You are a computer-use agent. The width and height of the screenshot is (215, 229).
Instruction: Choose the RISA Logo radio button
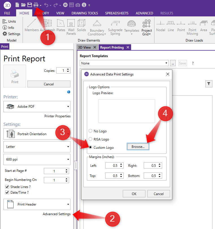coord(91,139)
